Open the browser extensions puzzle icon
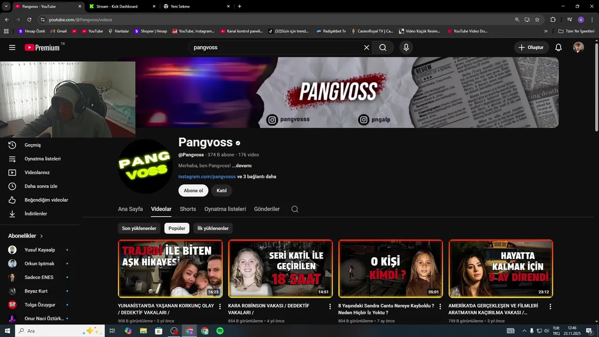The width and height of the screenshot is (599, 337). click(553, 20)
